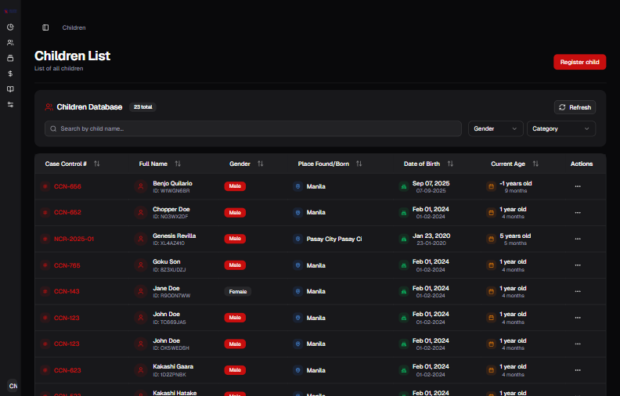Open actions menu for Genesis Revilla
The width and height of the screenshot is (620, 396).
[578, 239]
